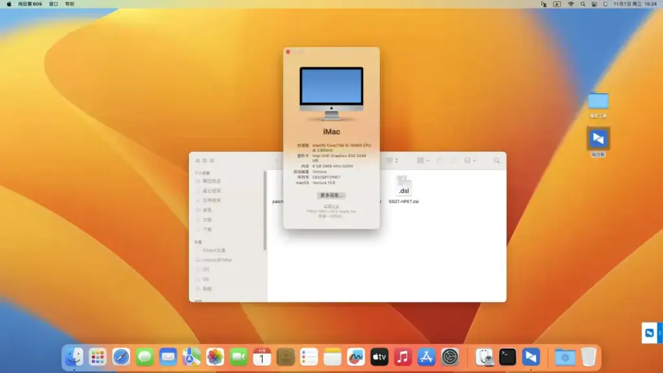Click the date and time in menu bar
This screenshot has height=373, width=663.
pyautogui.click(x=635, y=4)
